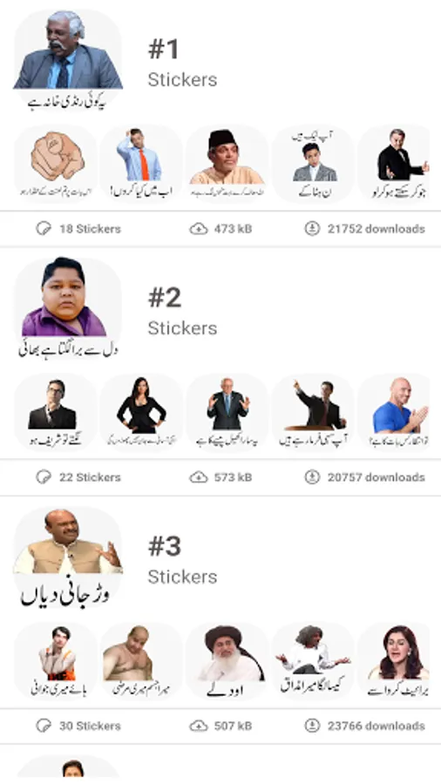441x784 pixels.
Task: Click the cloud icon beside 573 kB
Action: click(x=199, y=477)
